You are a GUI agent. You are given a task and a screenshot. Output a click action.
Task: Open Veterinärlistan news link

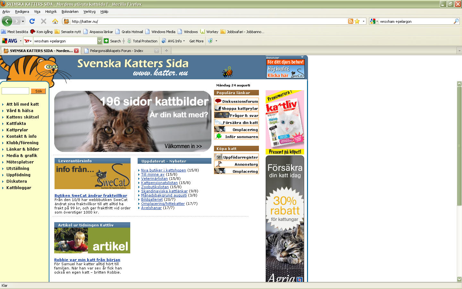click(x=154, y=179)
